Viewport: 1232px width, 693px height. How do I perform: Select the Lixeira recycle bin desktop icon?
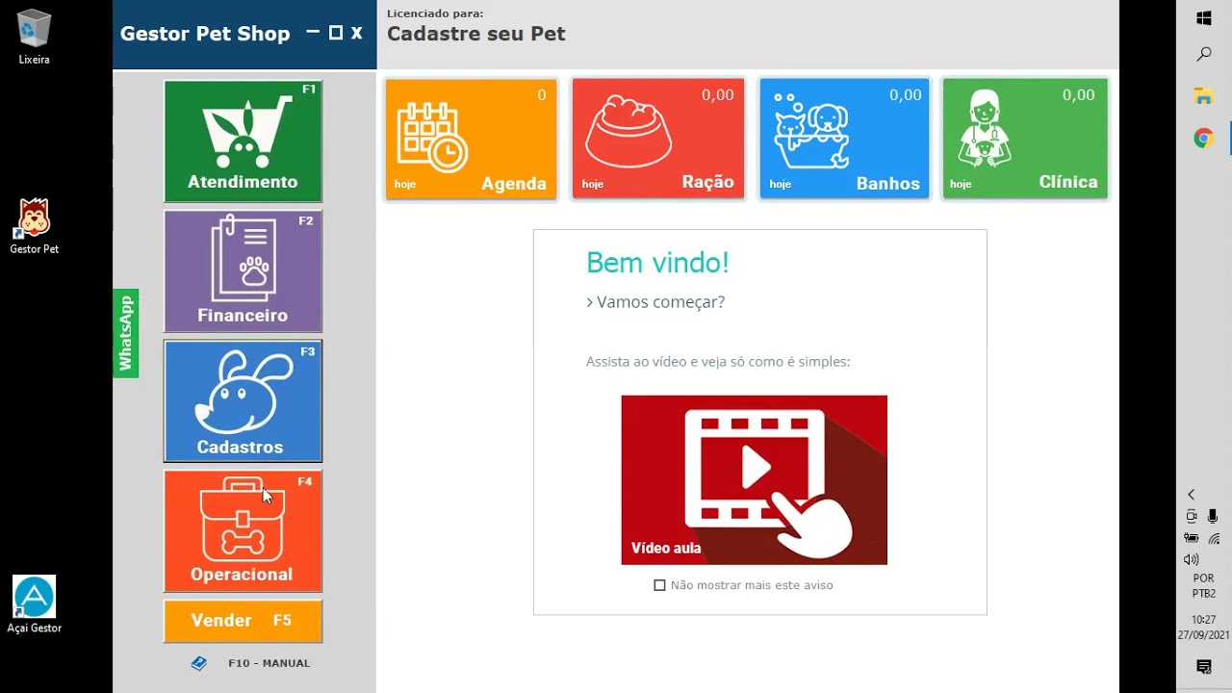pyautogui.click(x=34, y=38)
